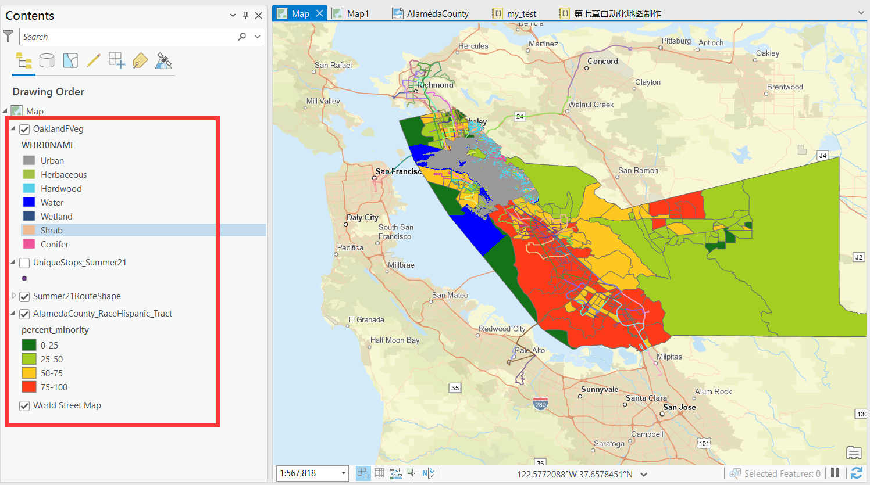Switch to List By Editing pencil icon
Viewport: 870px width, 485px height.
pos(94,60)
